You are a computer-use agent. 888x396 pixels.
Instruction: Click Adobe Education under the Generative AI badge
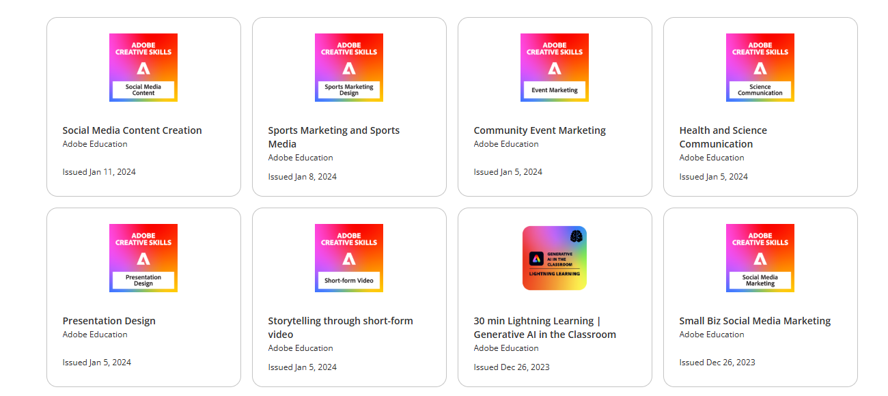505,348
